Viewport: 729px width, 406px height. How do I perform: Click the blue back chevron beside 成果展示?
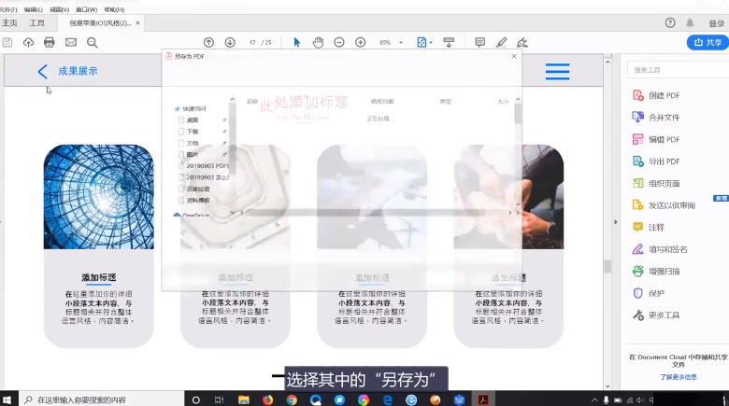(x=42, y=72)
